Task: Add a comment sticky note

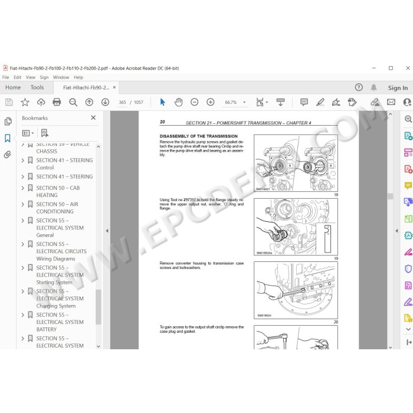Action: click(304, 102)
